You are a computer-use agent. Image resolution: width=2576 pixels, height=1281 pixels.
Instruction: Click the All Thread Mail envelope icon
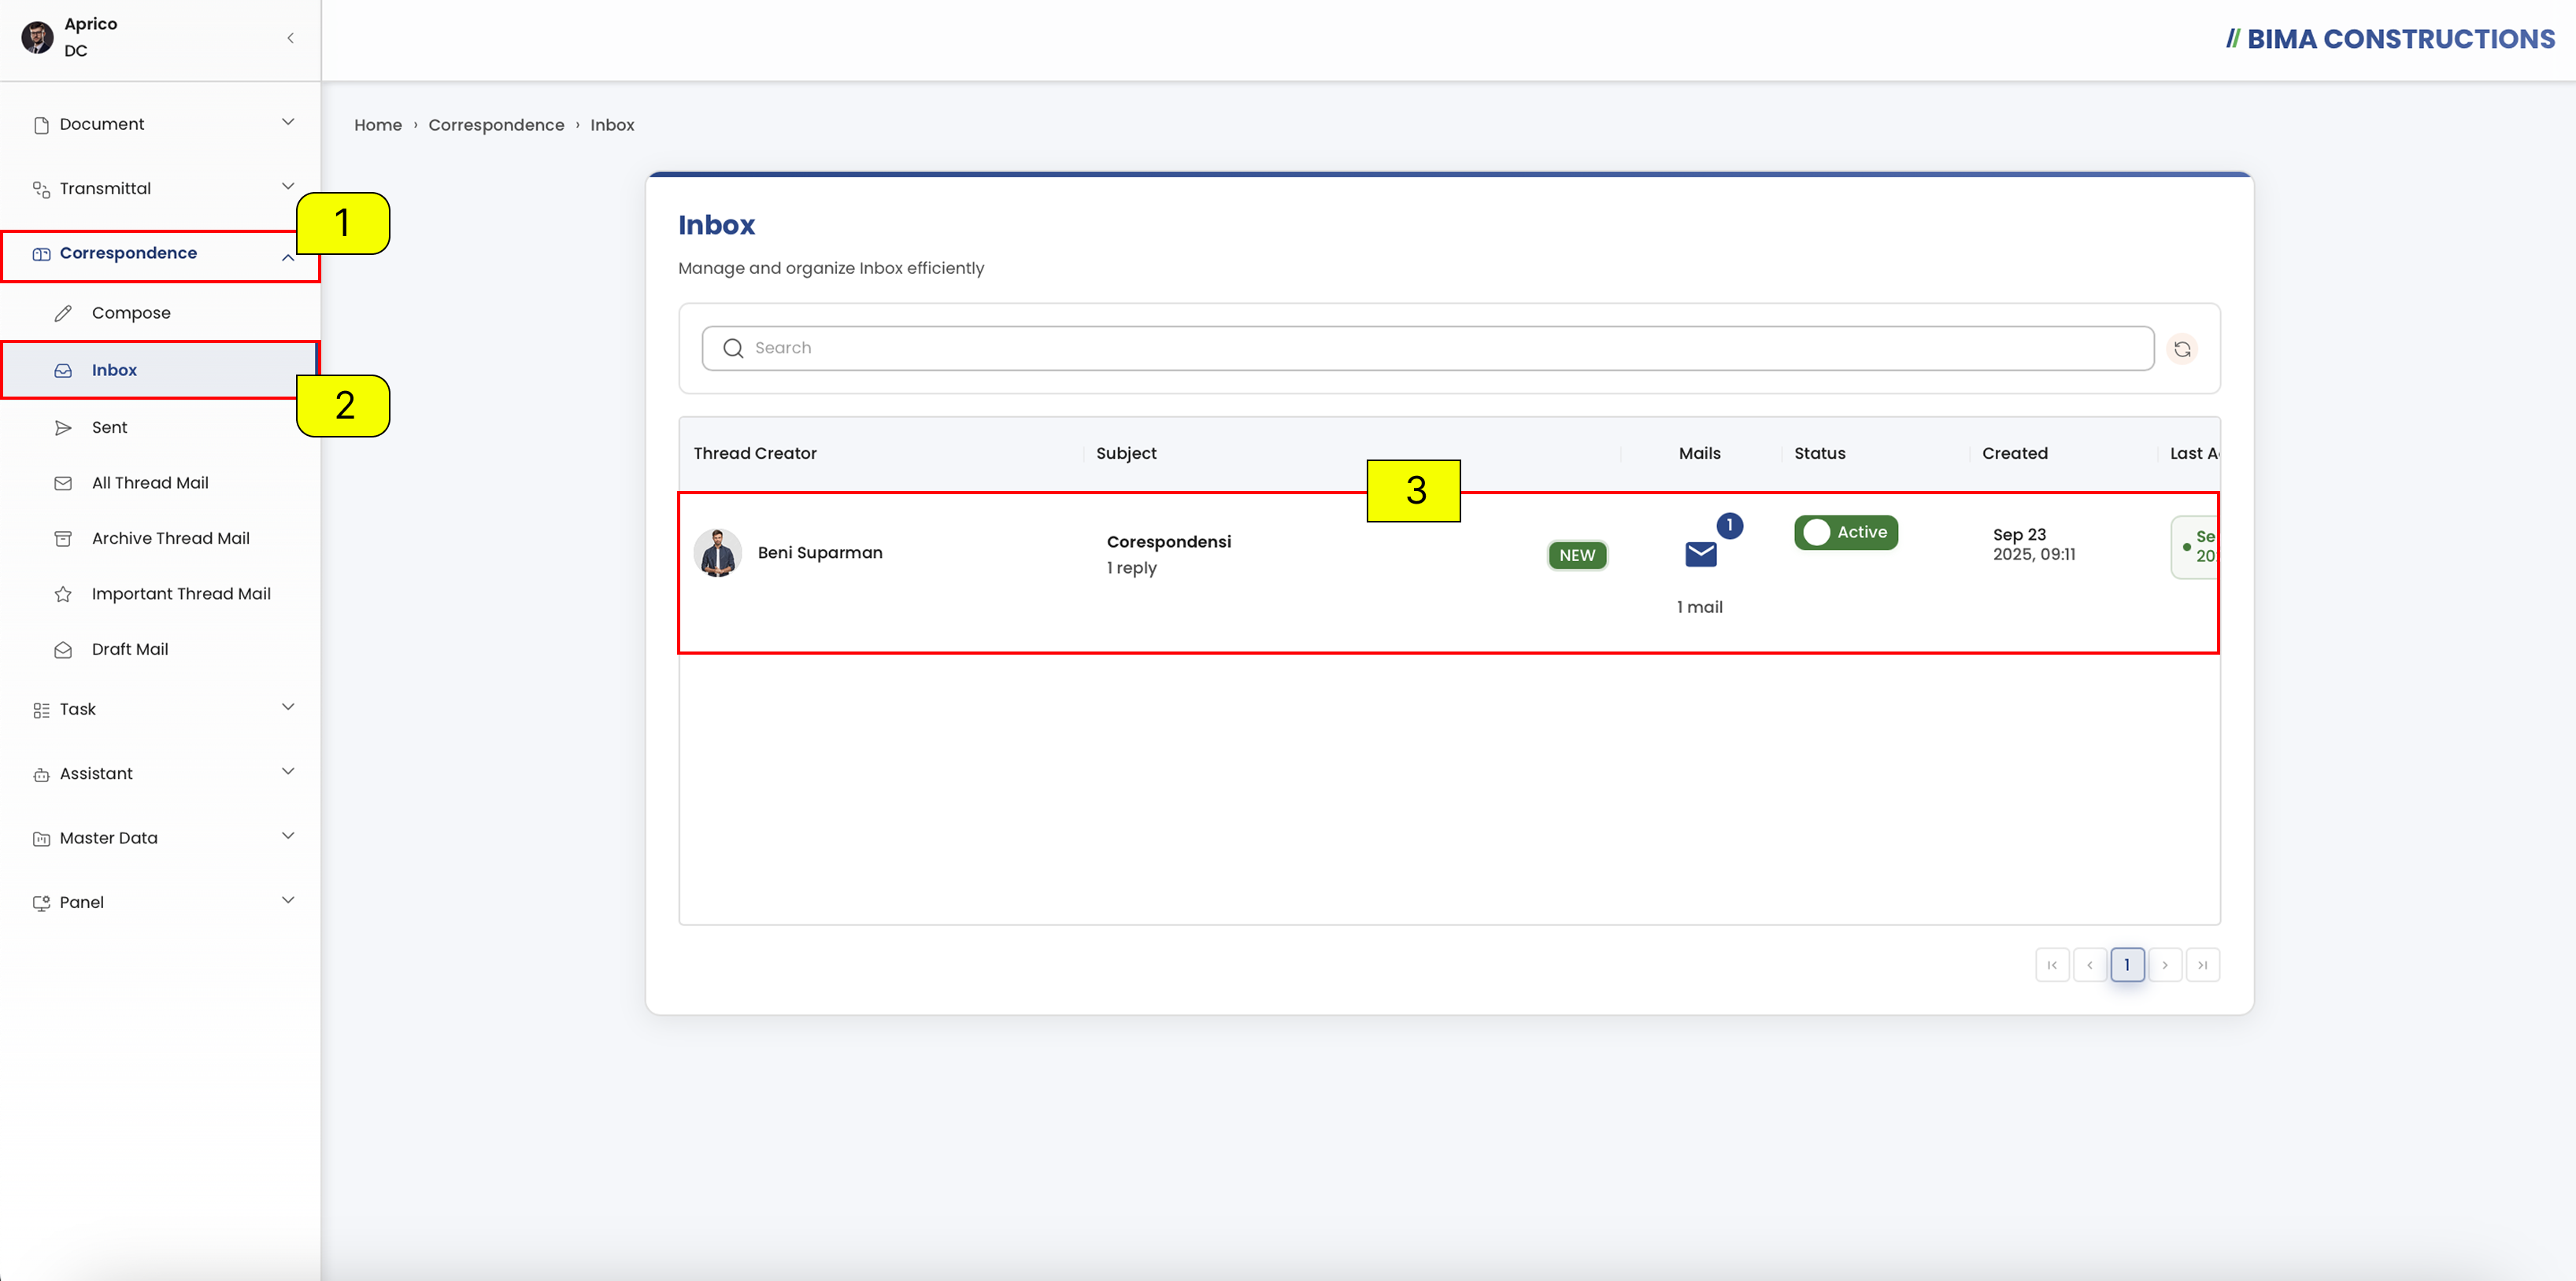tap(63, 484)
